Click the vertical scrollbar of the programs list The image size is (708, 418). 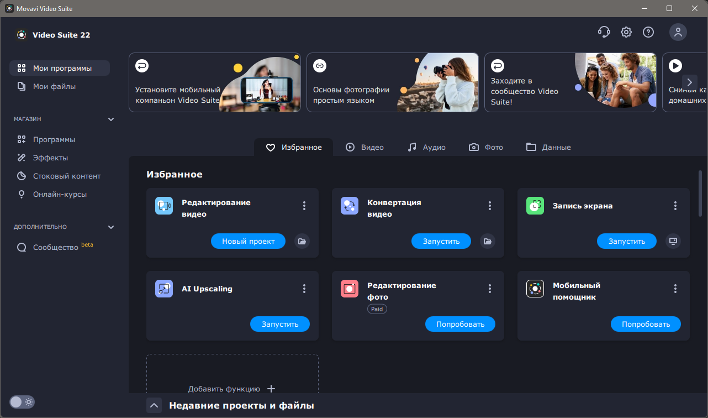pos(700,194)
